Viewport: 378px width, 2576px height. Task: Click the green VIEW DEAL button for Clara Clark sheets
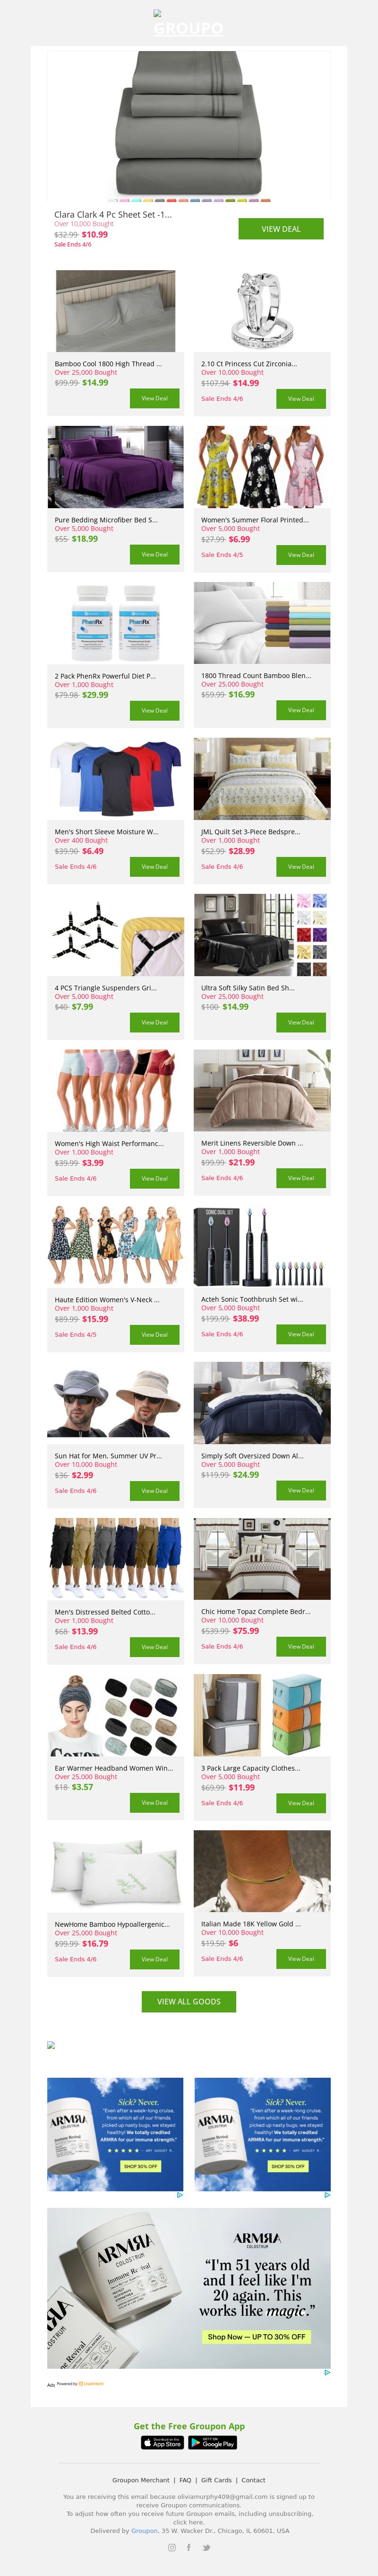click(280, 229)
